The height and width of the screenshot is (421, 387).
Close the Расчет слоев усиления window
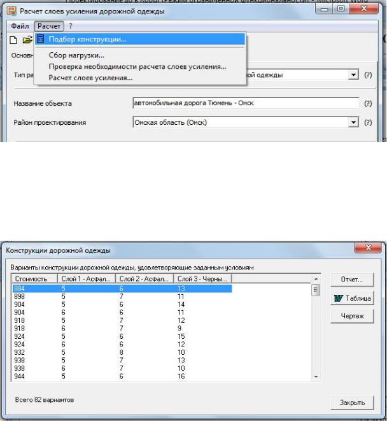point(363,9)
